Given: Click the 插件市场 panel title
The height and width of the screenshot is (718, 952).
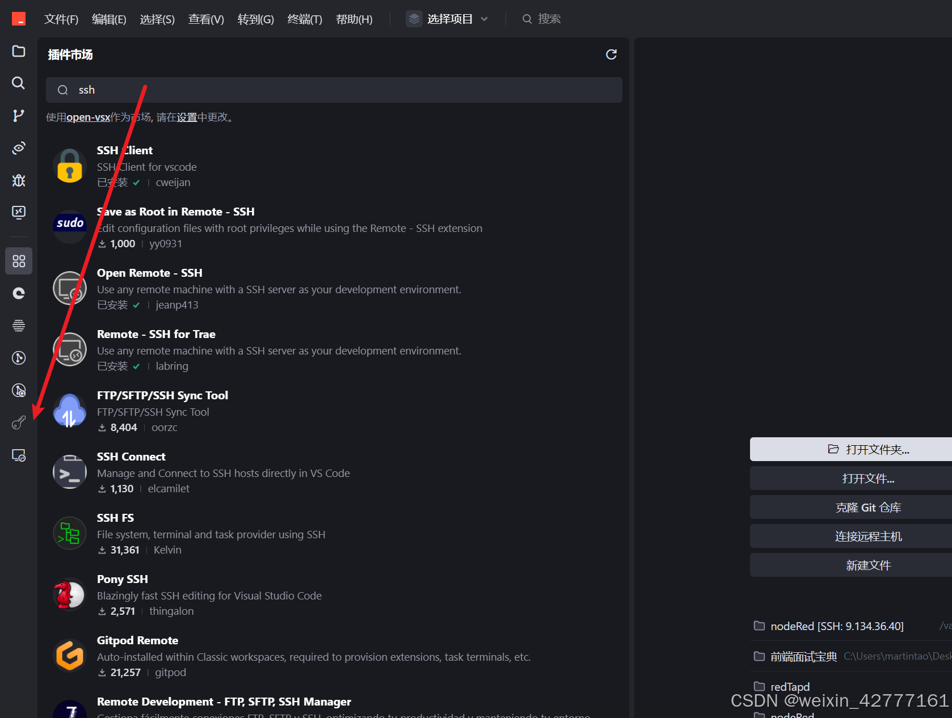Looking at the screenshot, I should [70, 54].
